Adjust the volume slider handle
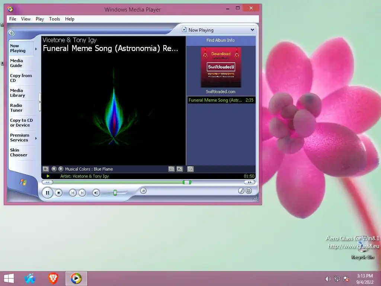Screen dimensions: 381x286 tap(115, 193)
